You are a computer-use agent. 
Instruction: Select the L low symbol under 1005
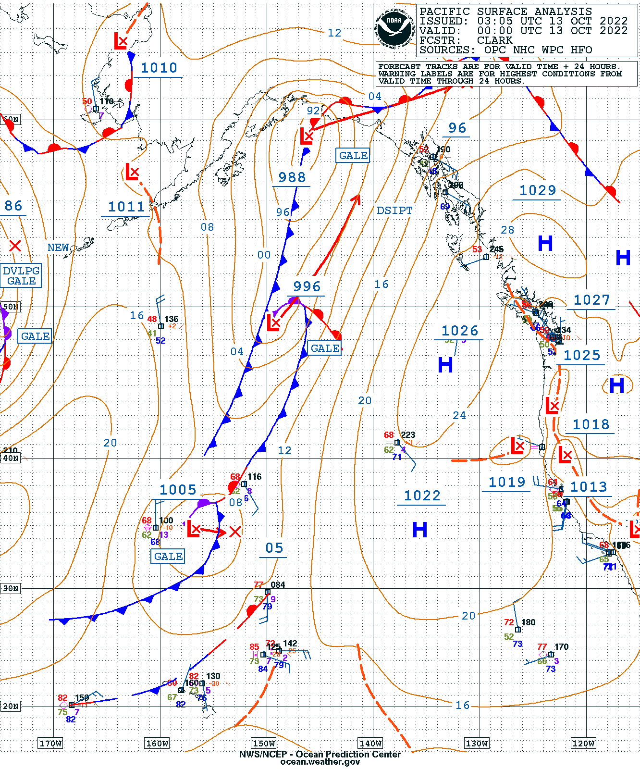(193, 529)
